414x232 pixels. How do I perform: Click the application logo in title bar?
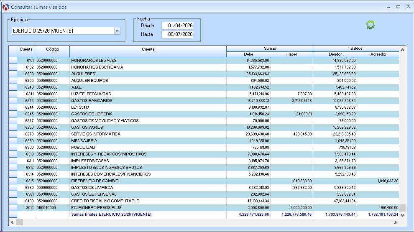[x=5, y=7]
